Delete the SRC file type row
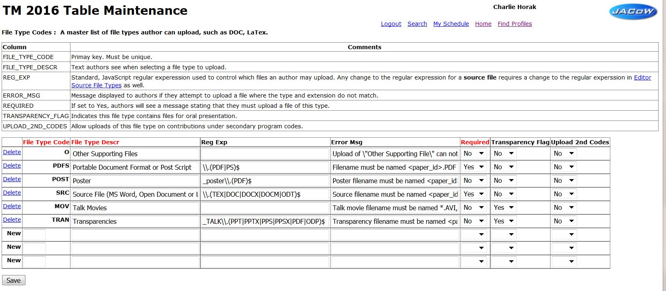666x291 pixels. tap(12, 193)
